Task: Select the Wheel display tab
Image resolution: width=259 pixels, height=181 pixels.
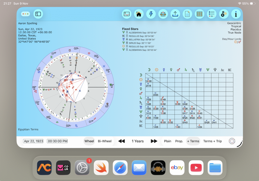Action: click(x=89, y=141)
